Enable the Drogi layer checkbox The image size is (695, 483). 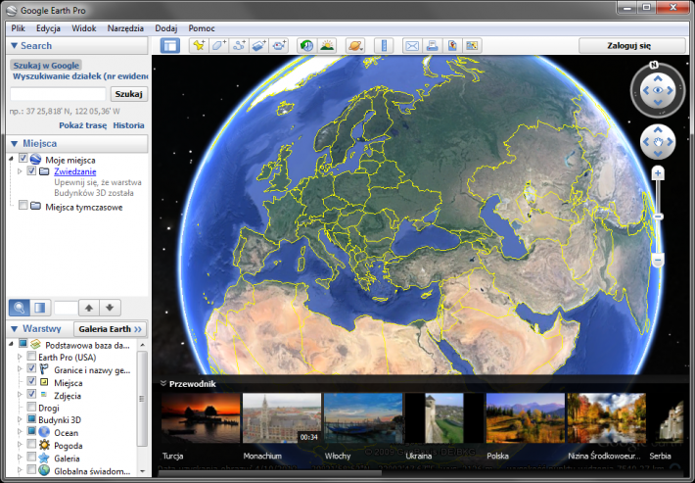31,407
